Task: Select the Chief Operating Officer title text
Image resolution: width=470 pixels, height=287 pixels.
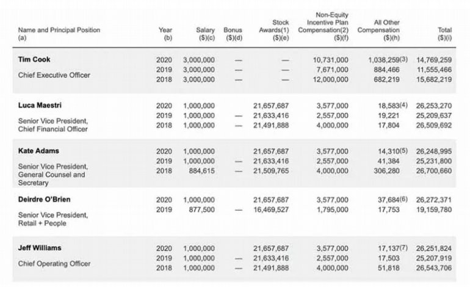Action: (54, 264)
